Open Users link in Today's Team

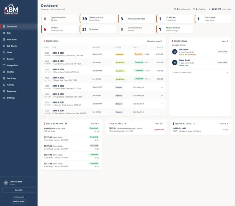pos(225,41)
